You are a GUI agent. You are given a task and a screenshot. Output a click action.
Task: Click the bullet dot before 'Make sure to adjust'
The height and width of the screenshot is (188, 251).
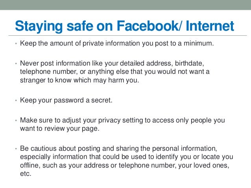17,120
